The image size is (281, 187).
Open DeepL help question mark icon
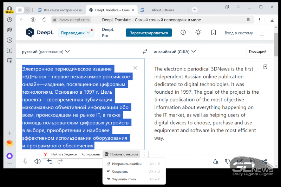tap(183, 33)
